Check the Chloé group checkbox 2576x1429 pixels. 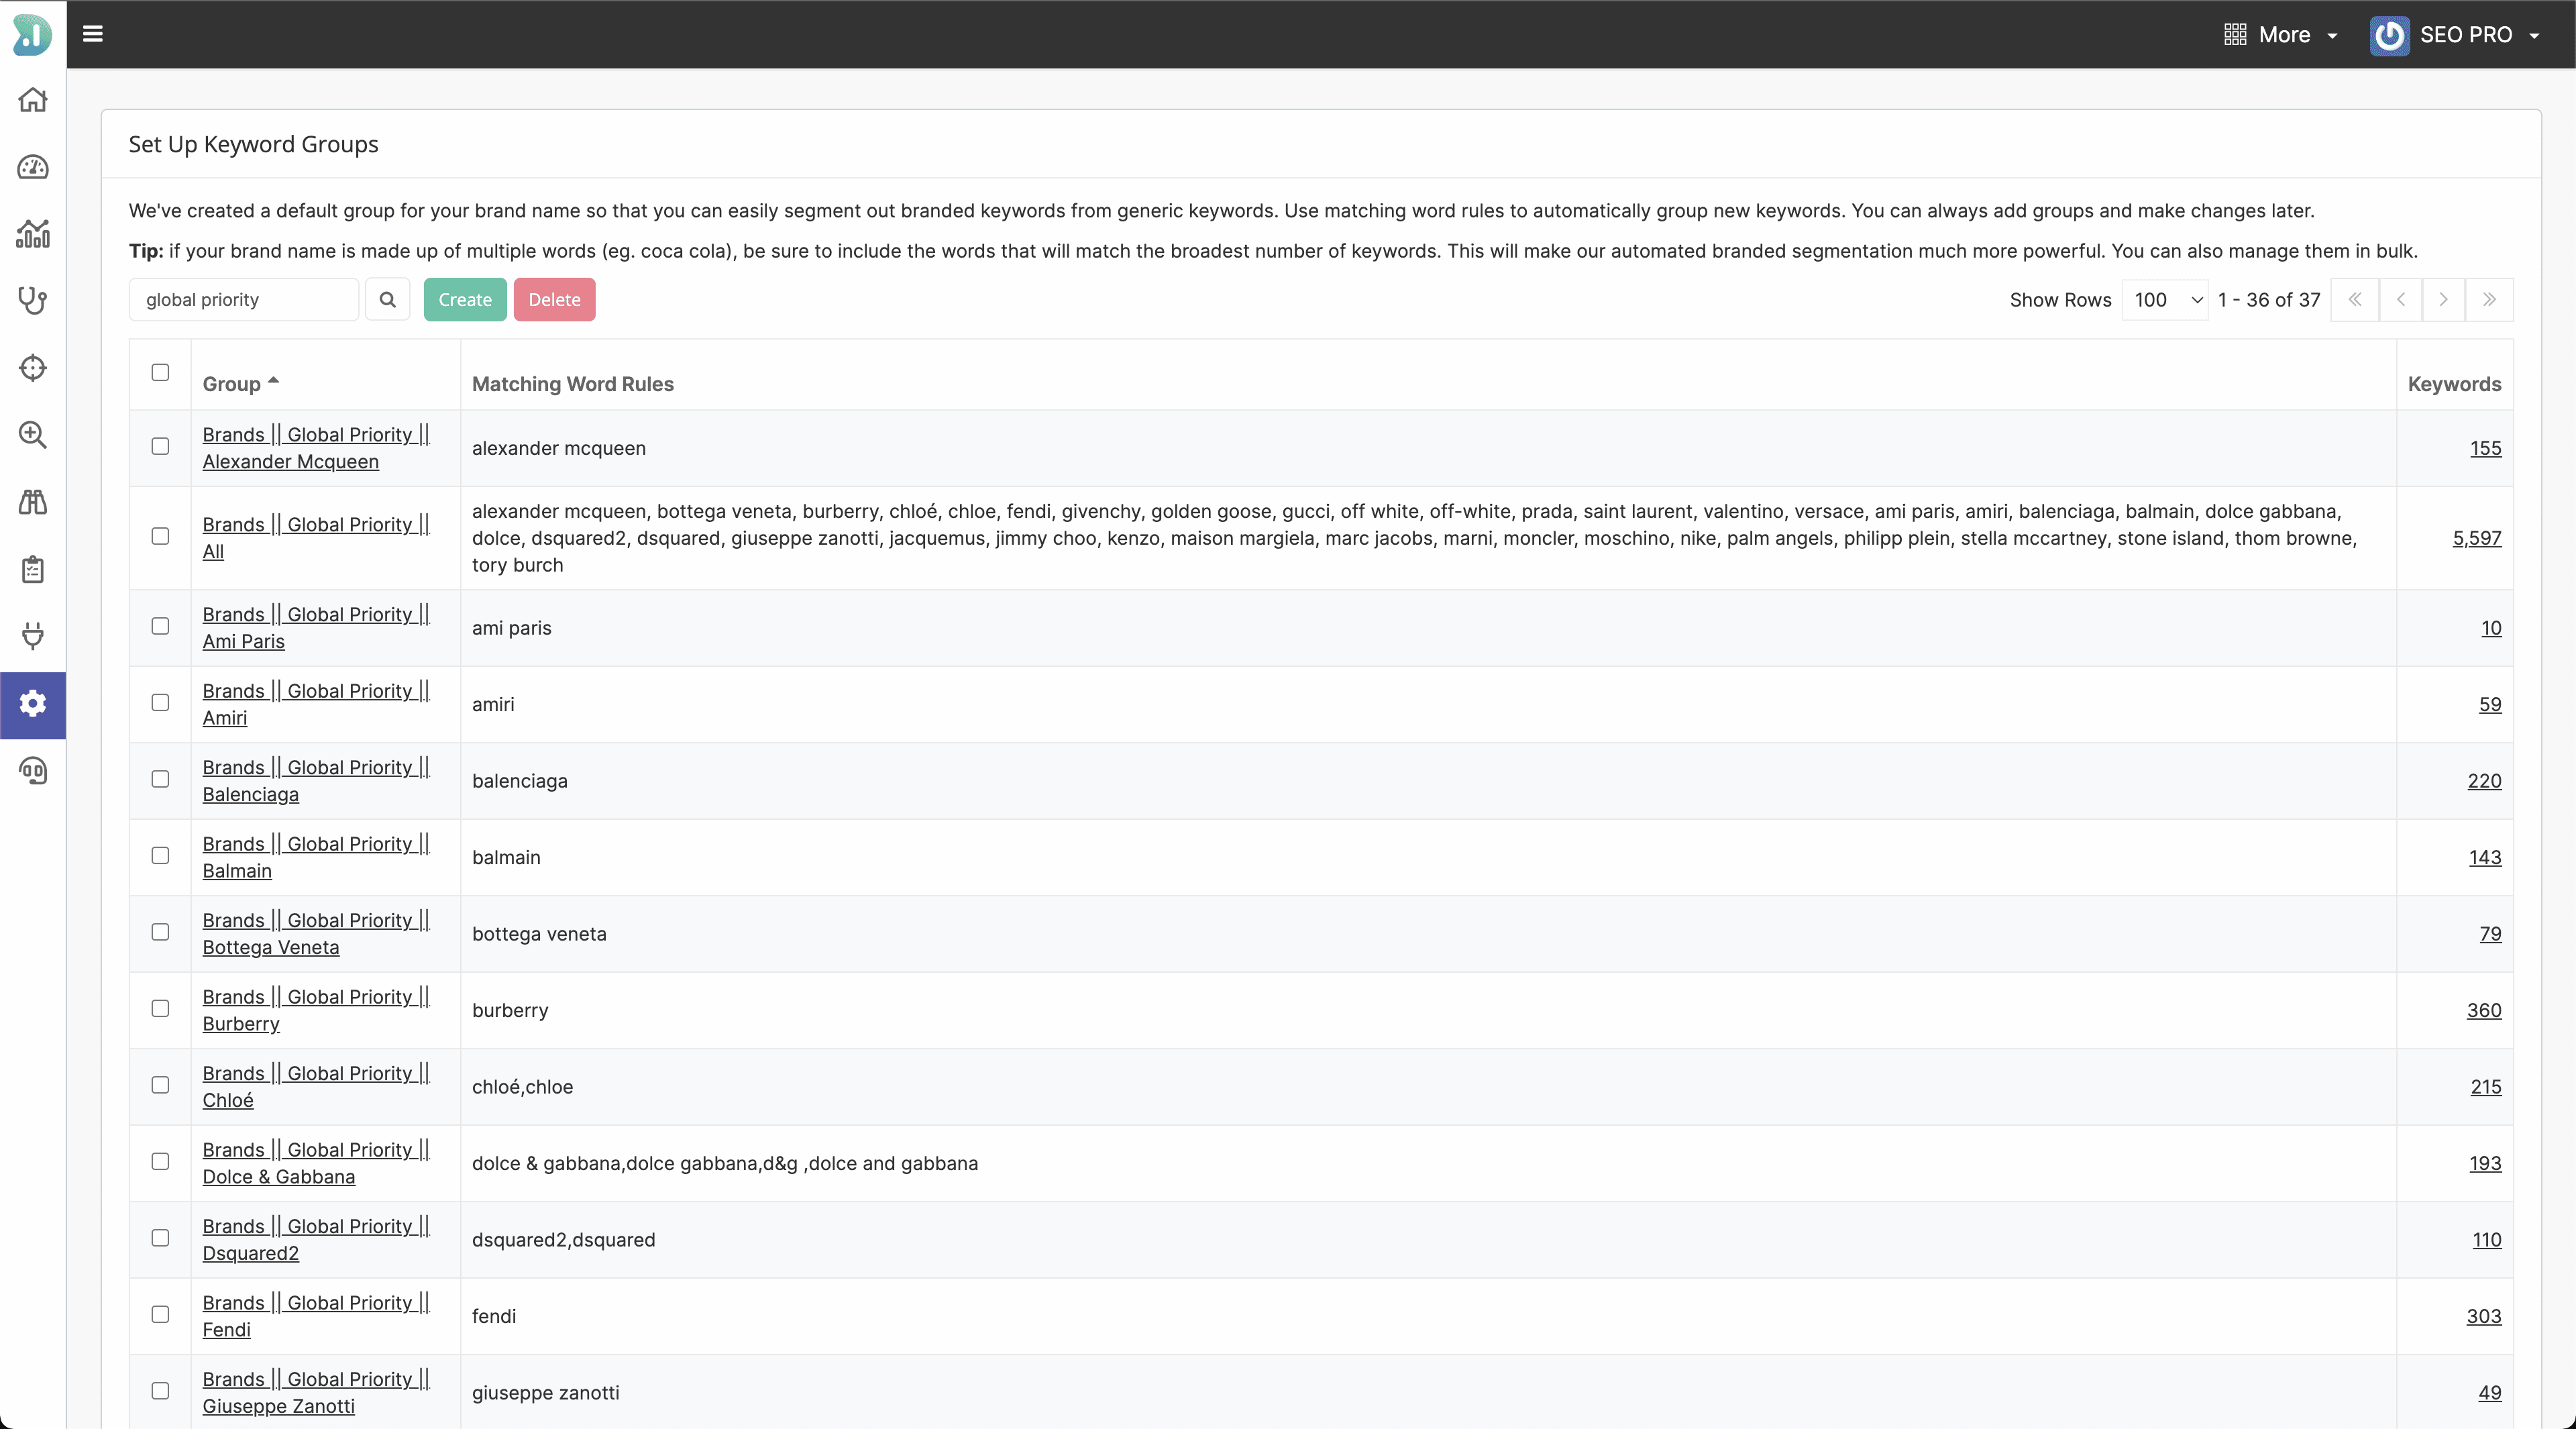[x=160, y=1085]
